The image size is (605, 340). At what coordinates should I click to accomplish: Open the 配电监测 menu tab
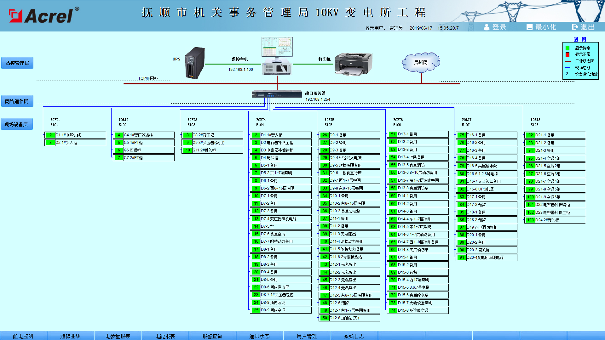(23, 336)
